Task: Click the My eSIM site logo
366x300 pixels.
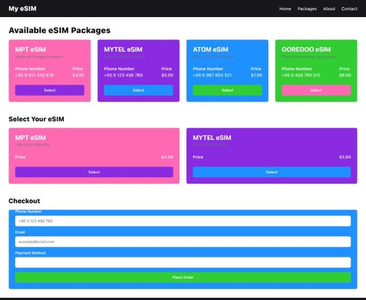Action: (x=22, y=9)
